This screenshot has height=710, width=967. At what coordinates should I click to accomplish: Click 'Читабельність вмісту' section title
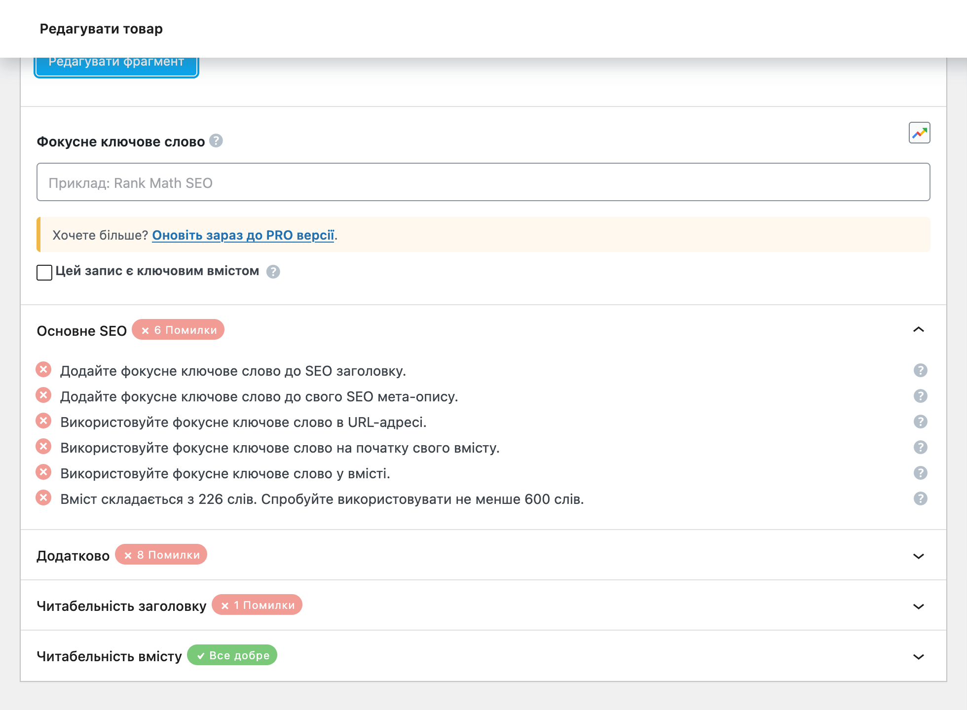pyautogui.click(x=109, y=656)
